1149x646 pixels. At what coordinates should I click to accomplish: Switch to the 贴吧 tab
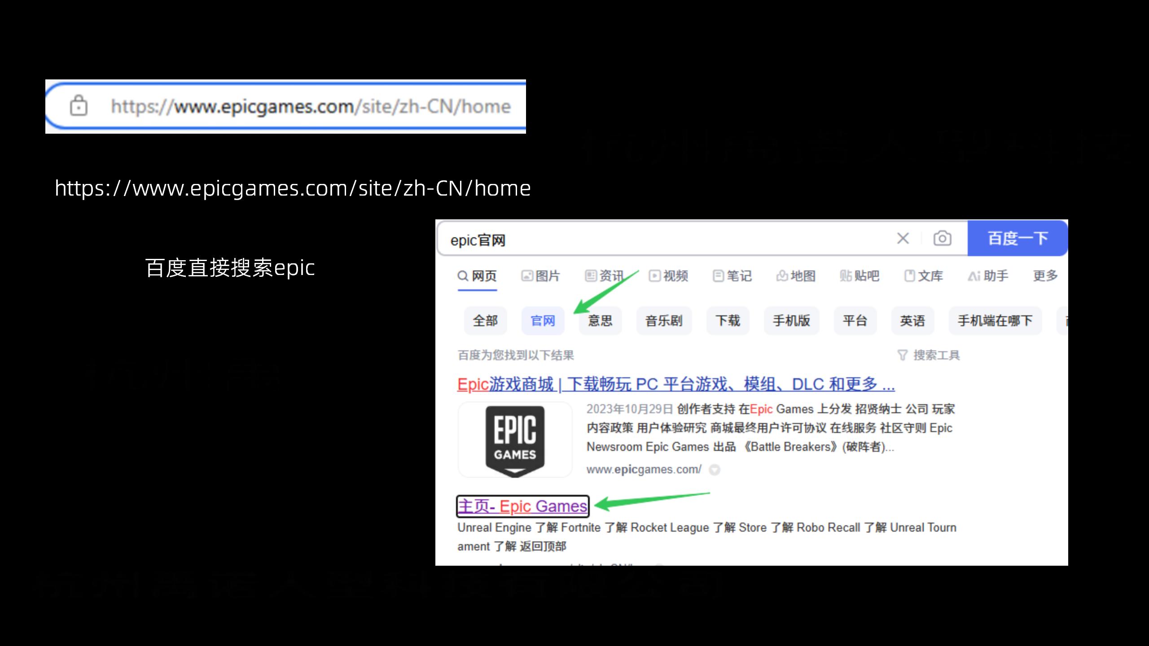(860, 276)
